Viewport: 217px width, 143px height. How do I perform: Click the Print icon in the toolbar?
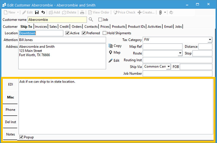pyautogui.click(x=82, y=12)
